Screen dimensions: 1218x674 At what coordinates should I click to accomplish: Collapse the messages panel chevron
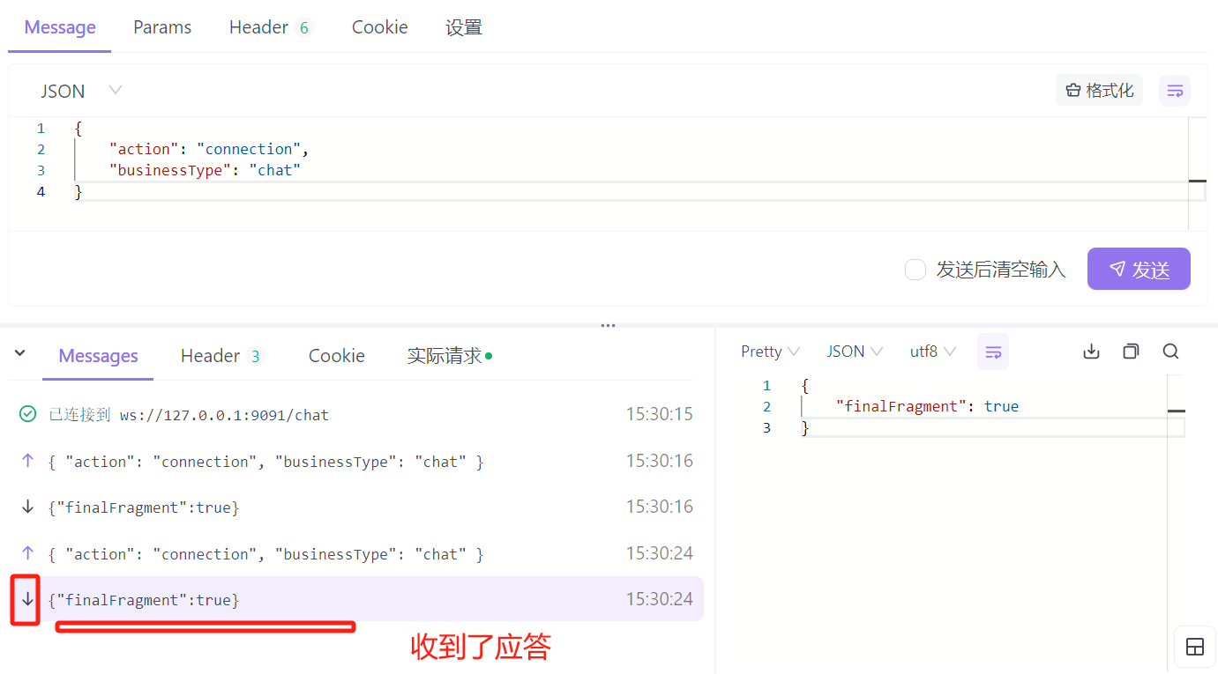[x=20, y=353]
